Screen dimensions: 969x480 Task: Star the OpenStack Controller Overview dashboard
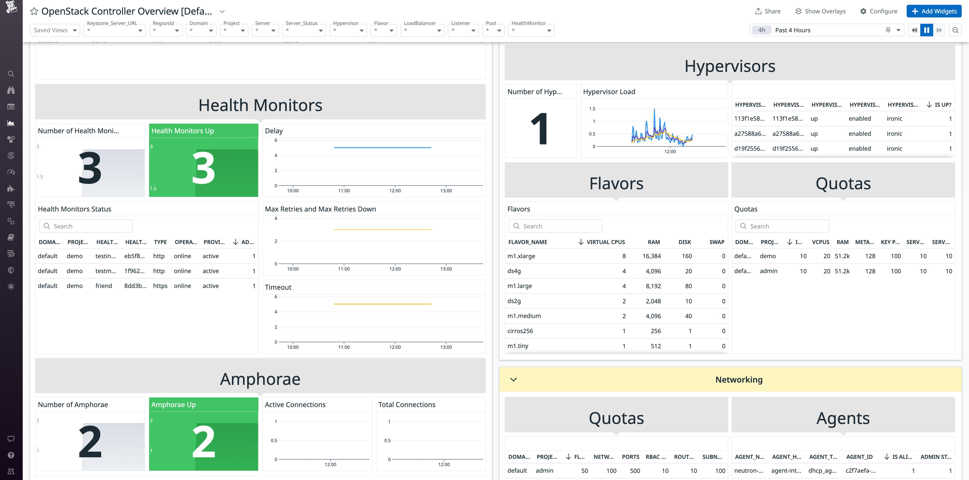34,11
